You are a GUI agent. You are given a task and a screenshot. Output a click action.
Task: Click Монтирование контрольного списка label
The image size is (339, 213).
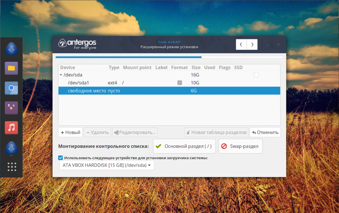(x=103, y=146)
